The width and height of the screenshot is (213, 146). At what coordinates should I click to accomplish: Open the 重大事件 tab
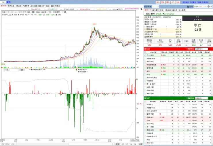155,10
